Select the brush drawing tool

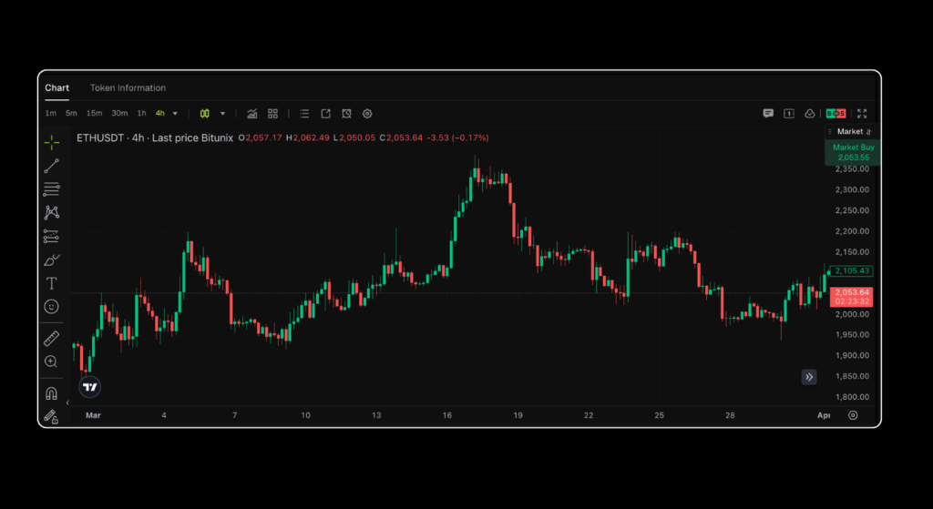(x=52, y=260)
